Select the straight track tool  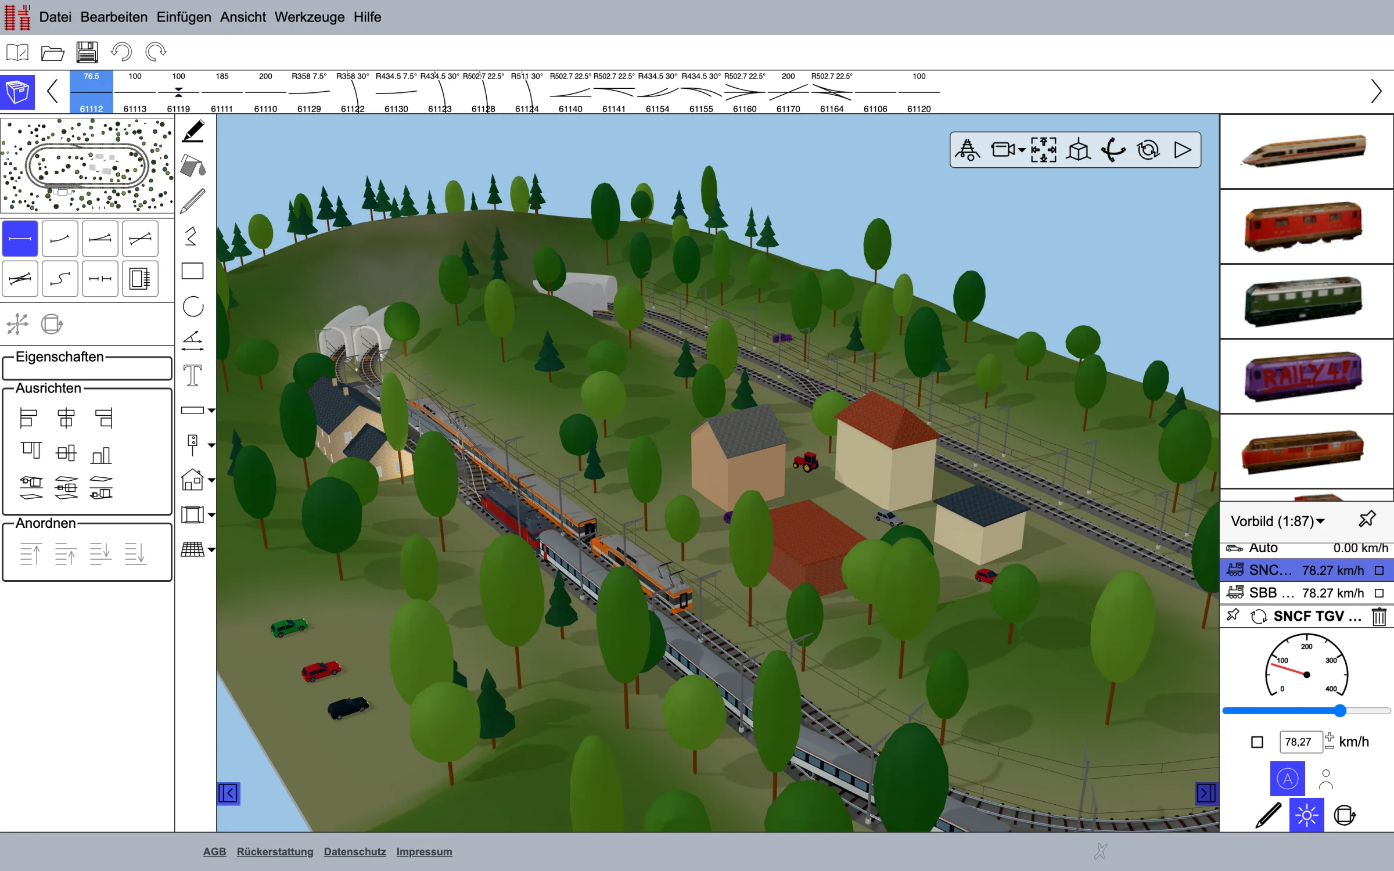[x=20, y=239]
